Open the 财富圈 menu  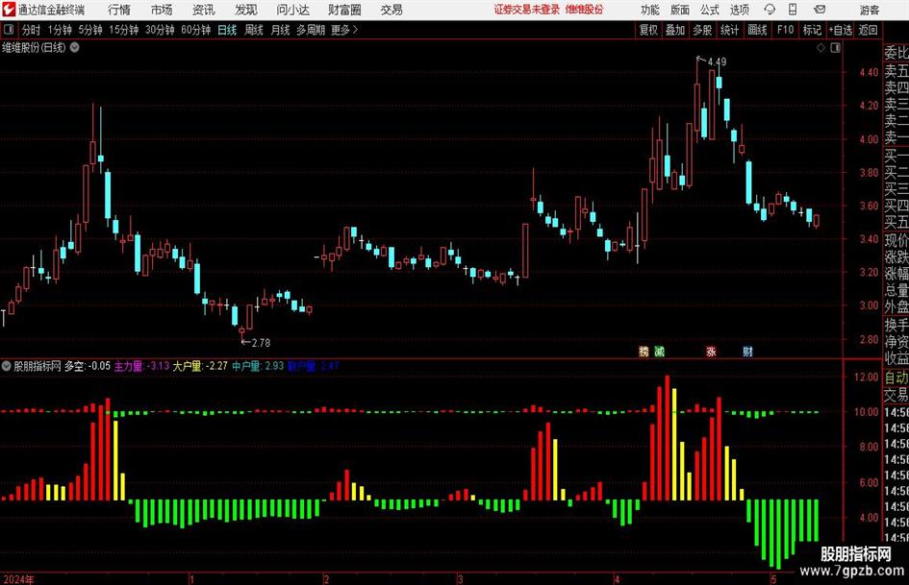344,10
